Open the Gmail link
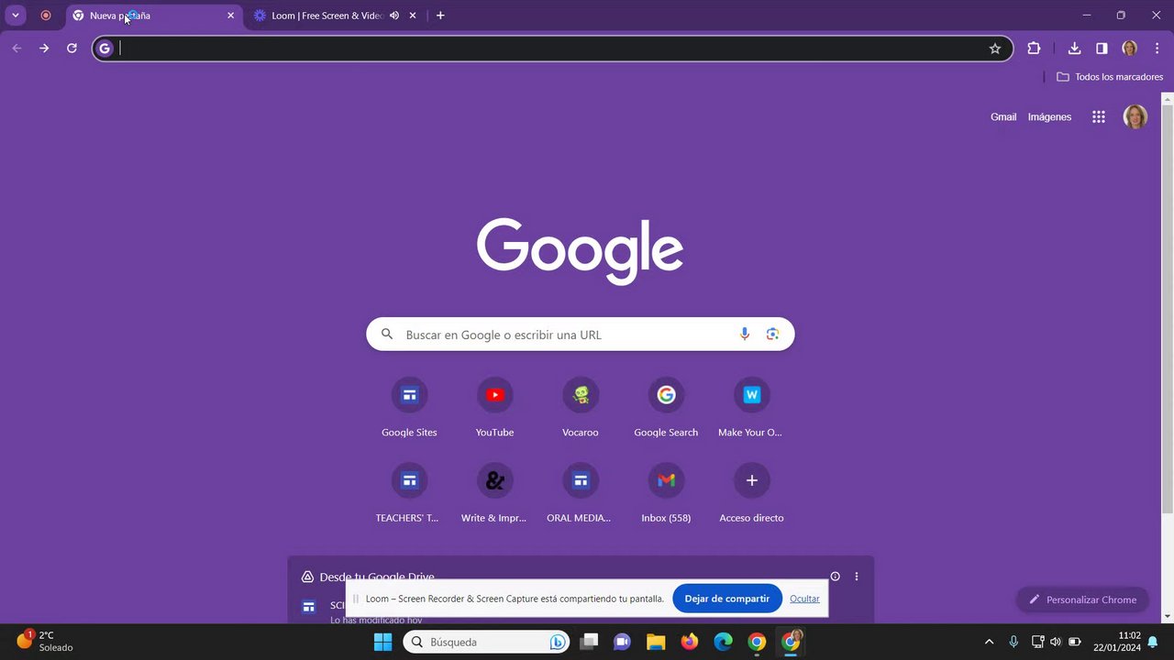The image size is (1174, 660). pyautogui.click(x=1003, y=117)
